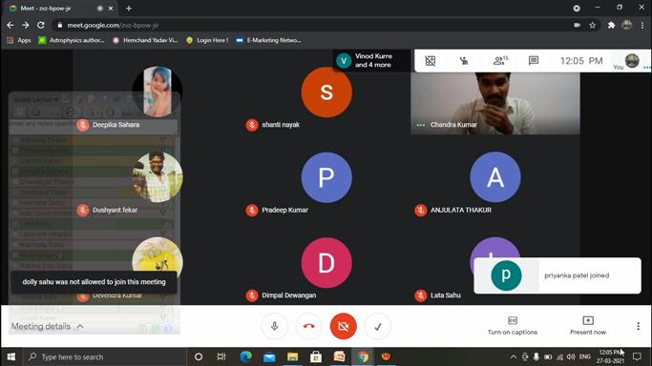
Task: Click Vinod Kurre and 4 more
Action: (371, 61)
